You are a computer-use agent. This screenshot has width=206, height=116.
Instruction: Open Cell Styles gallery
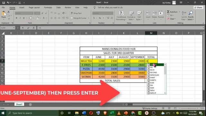(x=139, y=15)
